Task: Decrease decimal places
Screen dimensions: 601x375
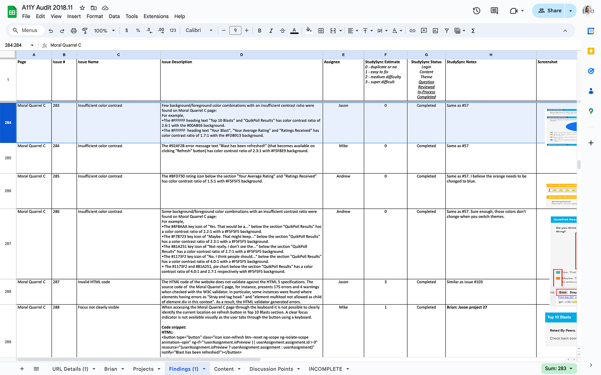Action: (x=149, y=31)
